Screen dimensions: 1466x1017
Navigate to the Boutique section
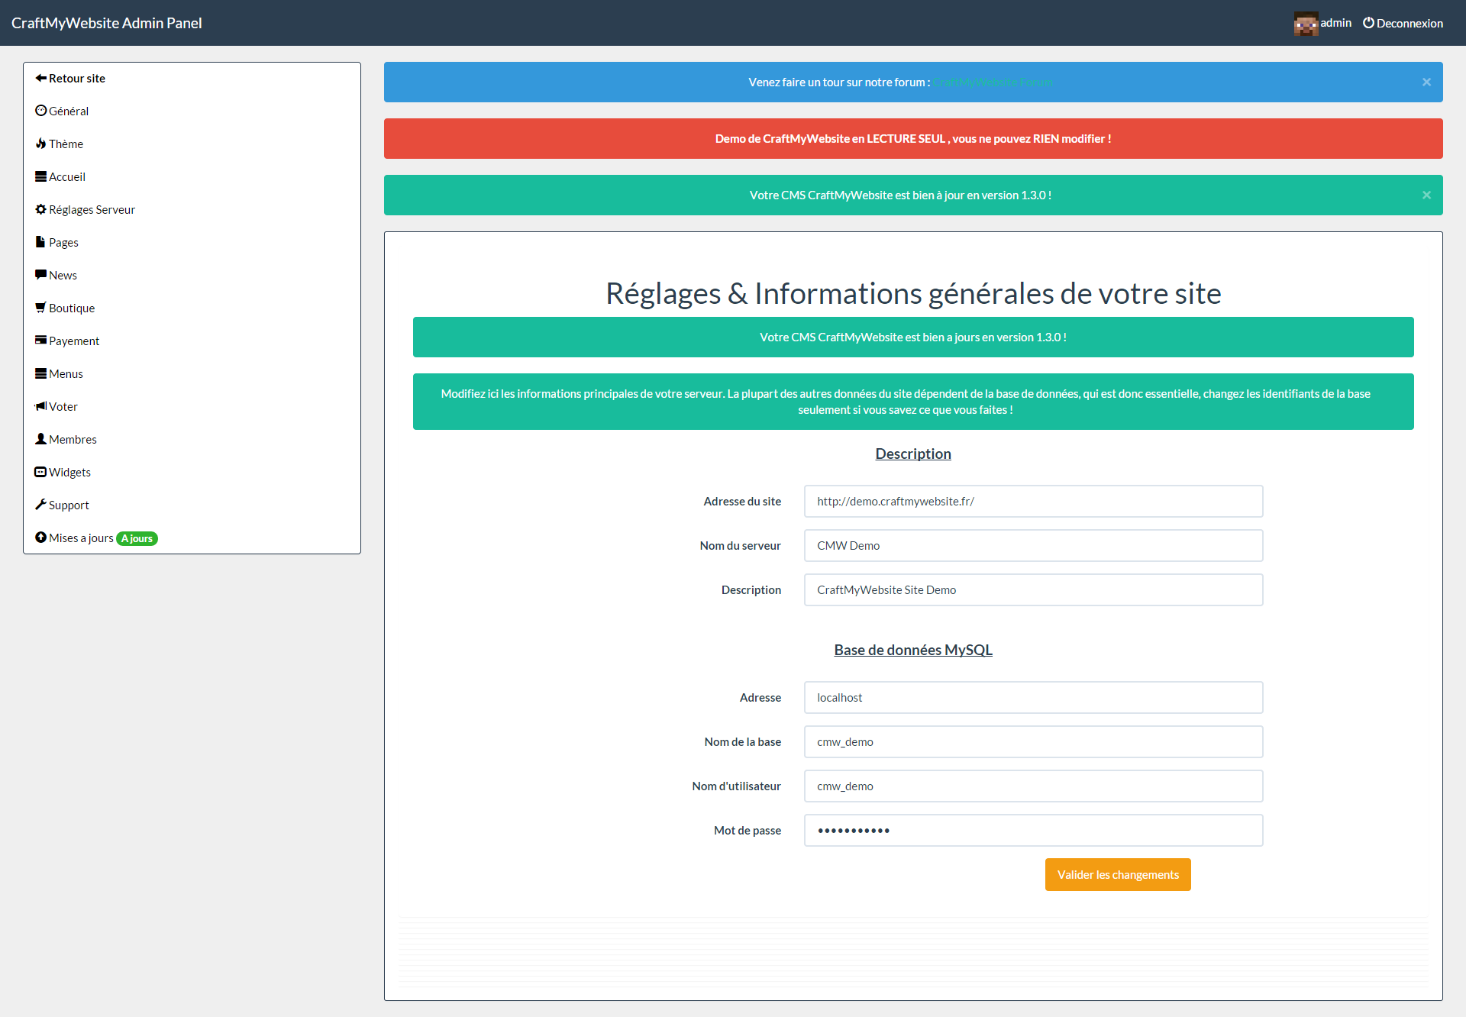click(x=72, y=308)
